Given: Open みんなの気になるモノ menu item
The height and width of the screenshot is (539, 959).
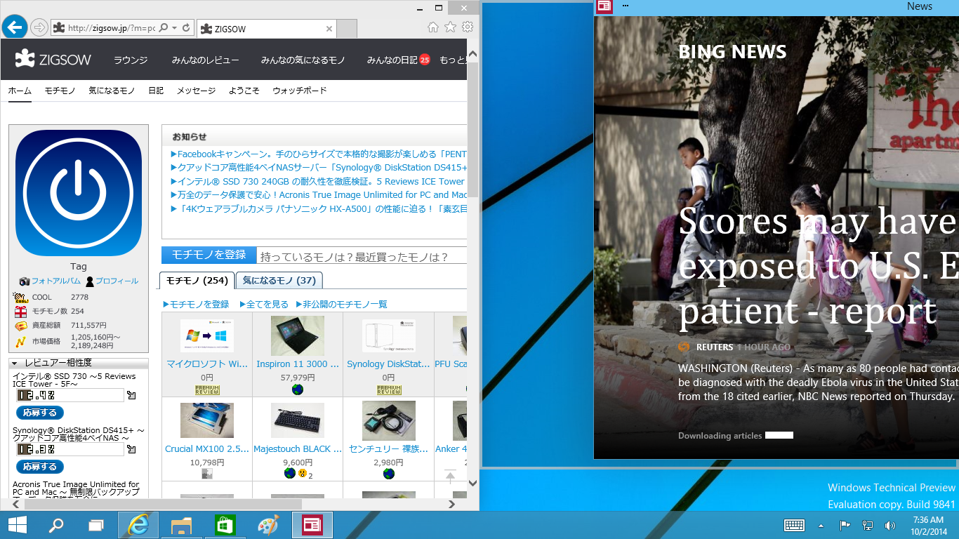Looking at the screenshot, I should [x=303, y=60].
